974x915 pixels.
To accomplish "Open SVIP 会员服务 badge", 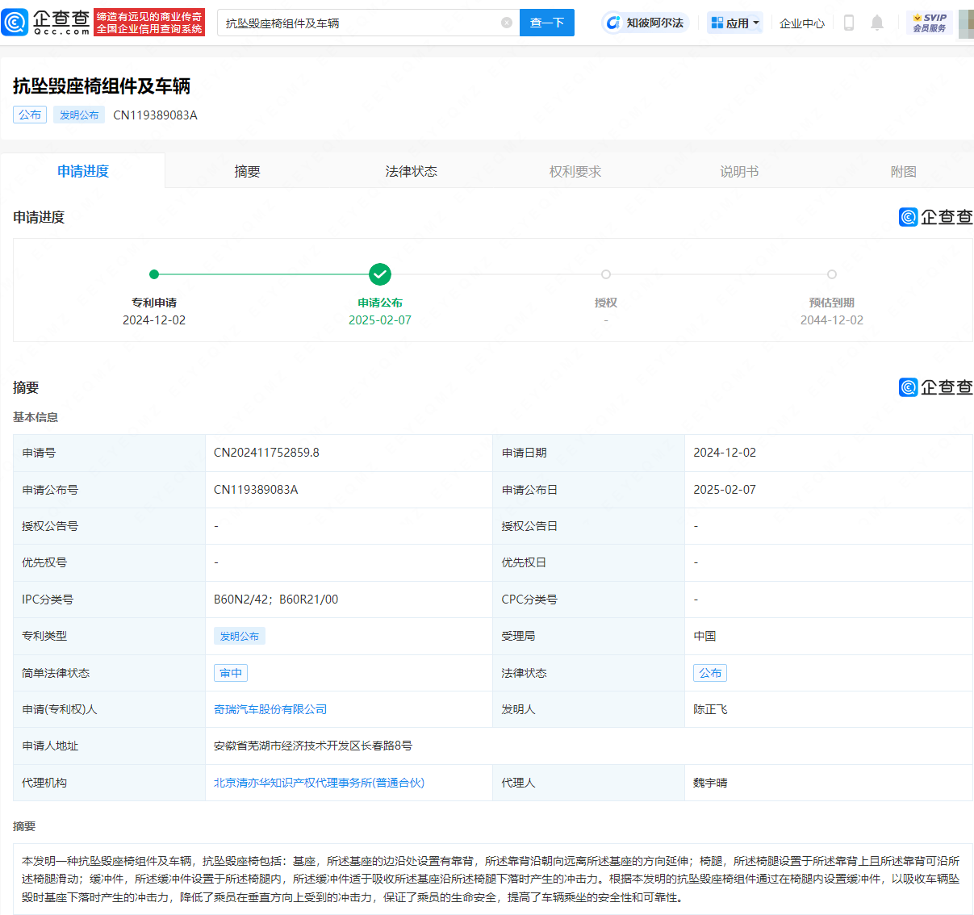I will click(x=930, y=23).
